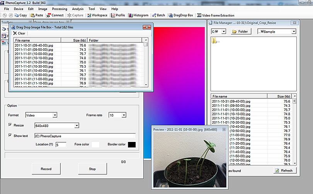Viewport: 313px width, 194px height.
Task: Open the Batch tool
Action: [x=158, y=15]
